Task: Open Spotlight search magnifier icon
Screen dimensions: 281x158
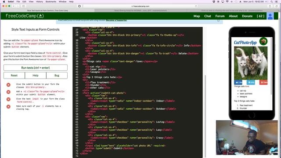Action: pyautogui.click(x=272, y=1)
